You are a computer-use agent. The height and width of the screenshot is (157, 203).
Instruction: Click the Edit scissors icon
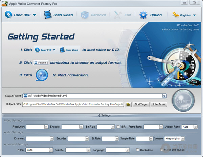point(118,15)
